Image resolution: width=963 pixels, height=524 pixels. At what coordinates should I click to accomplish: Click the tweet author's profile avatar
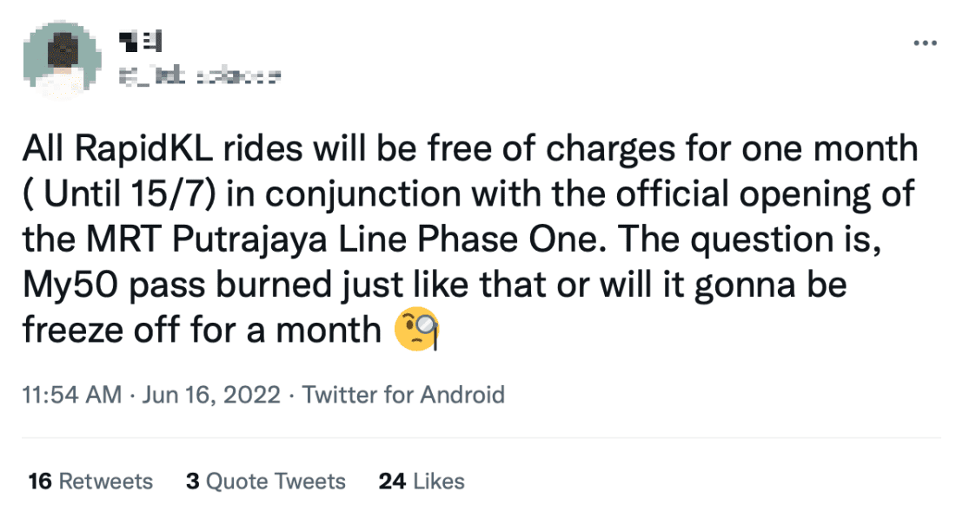click(x=58, y=60)
